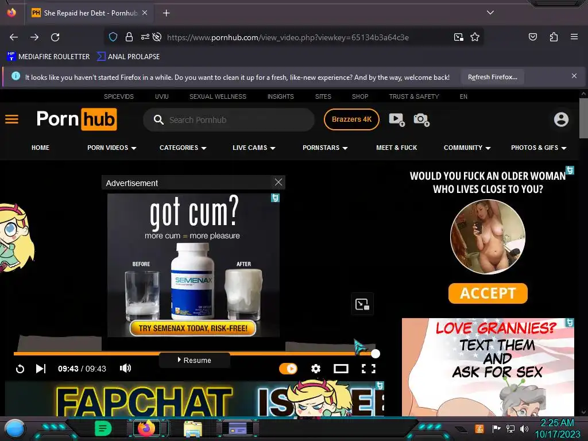List all tabs with the chevron

click(490, 13)
